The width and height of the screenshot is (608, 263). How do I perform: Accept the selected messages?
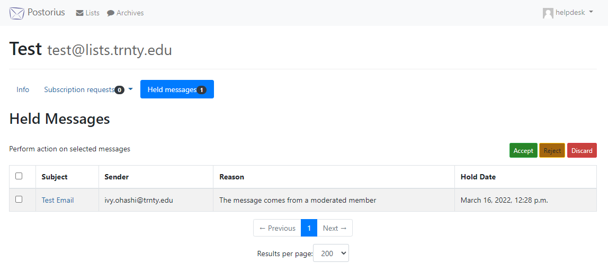click(523, 151)
